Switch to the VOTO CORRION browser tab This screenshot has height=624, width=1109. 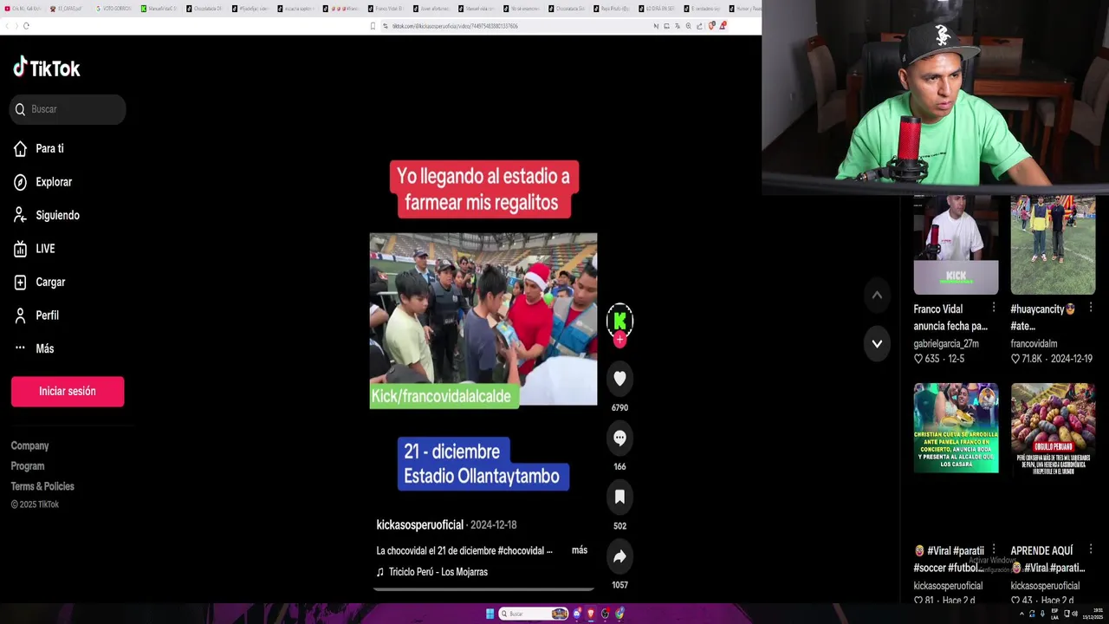pos(113,9)
